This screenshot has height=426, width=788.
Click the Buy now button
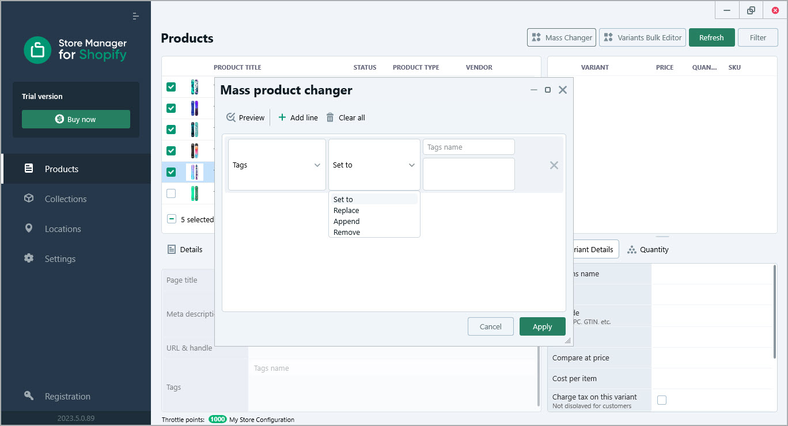[76, 119]
